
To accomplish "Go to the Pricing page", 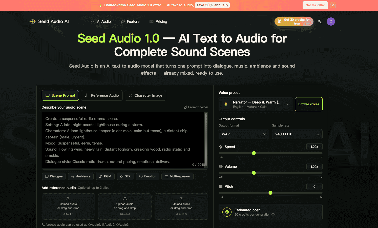I will (158, 22).
